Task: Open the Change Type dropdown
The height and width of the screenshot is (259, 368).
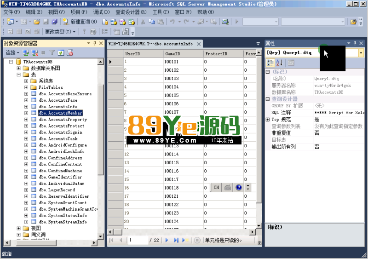Action: pyautogui.click(x=60, y=31)
